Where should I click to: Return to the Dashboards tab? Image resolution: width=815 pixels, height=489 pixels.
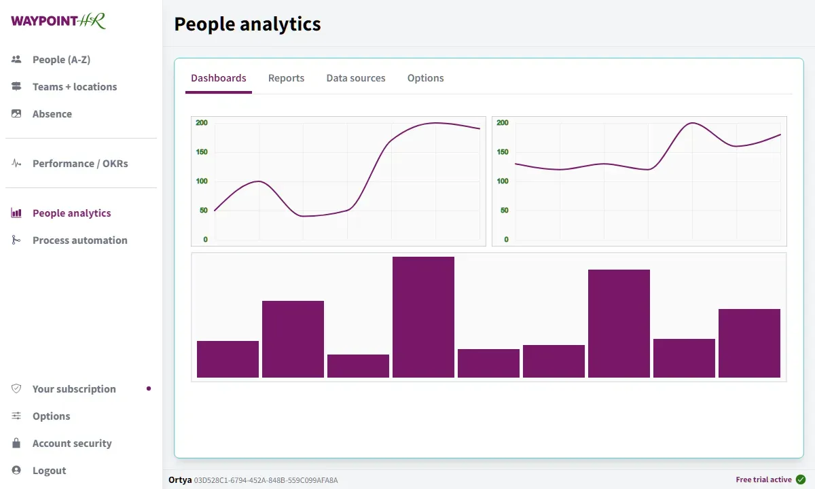click(x=218, y=77)
